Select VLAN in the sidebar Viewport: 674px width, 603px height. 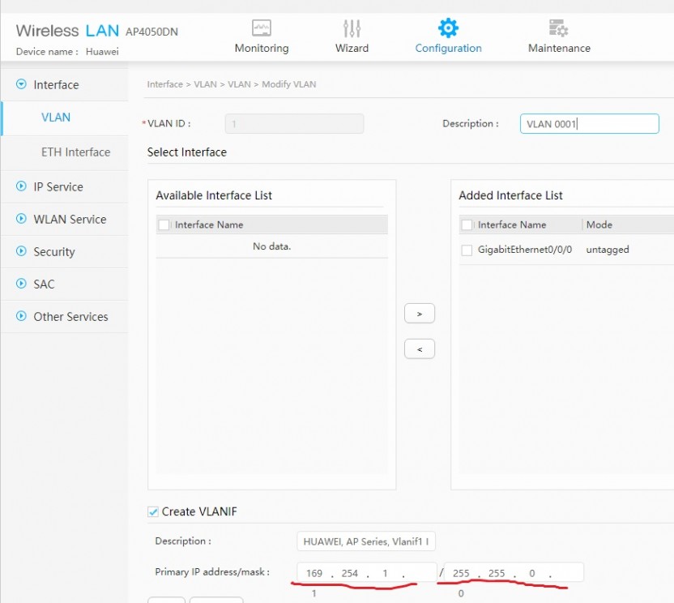click(56, 118)
